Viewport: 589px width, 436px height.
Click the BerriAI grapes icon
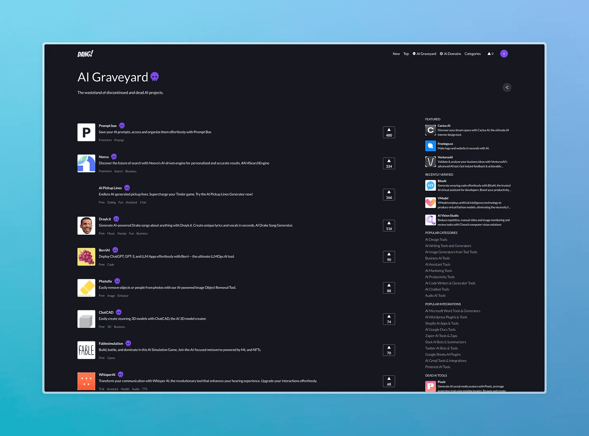[x=86, y=257]
